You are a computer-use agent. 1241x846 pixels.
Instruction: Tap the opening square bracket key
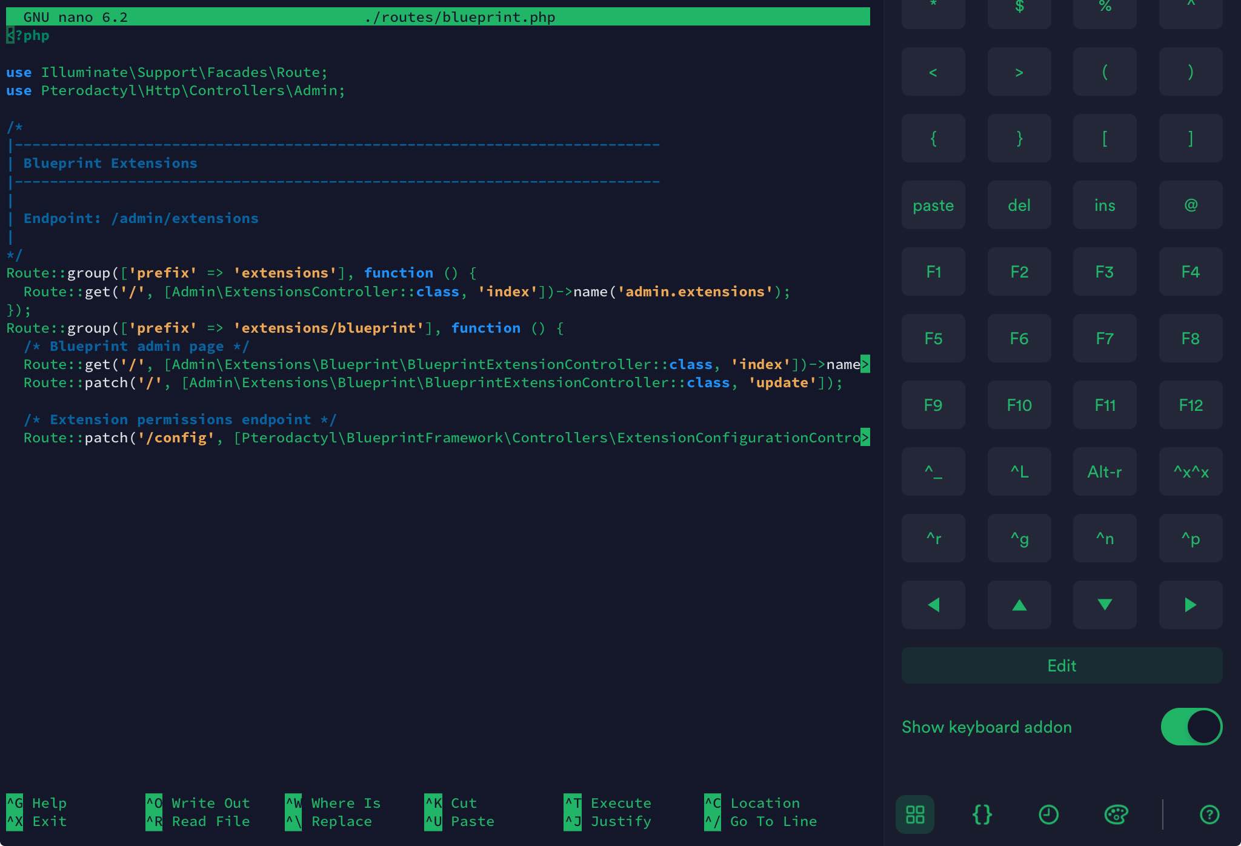pyautogui.click(x=1105, y=138)
